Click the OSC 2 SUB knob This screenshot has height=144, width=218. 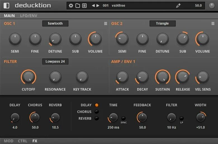pyautogui.click(x=183, y=39)
